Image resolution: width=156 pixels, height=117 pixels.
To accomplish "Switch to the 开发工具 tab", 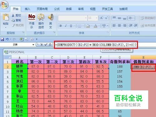I will 107,9.
